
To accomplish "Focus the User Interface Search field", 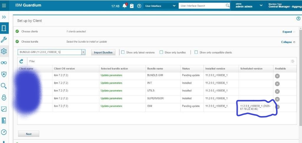I will click(202, 6).
